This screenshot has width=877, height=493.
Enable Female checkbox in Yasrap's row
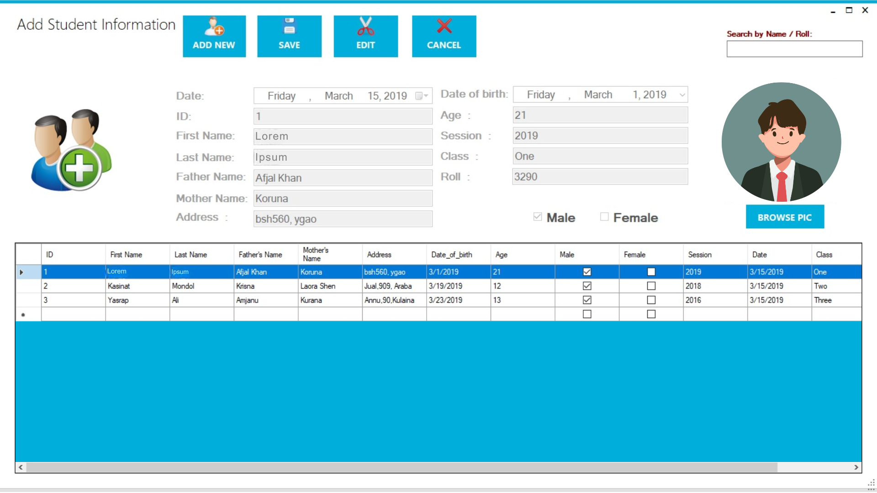tap(651, 300)
